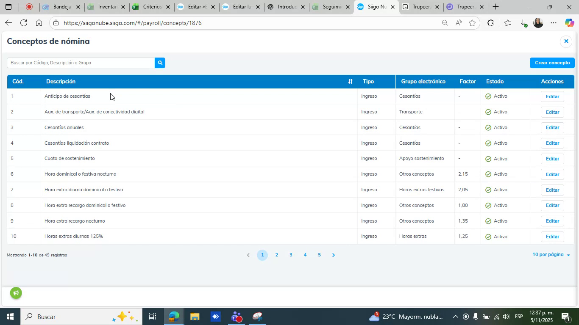Sort the table by Descripción arrows icon

[350, 81]
